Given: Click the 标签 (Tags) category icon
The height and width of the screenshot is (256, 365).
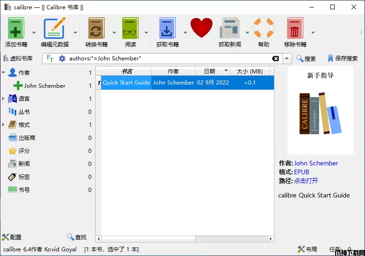Looking at the screenshot, I should pos(13,177).
